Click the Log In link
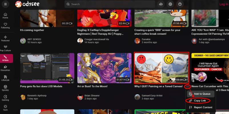This screenshot has width=229, height=114. click(x=224, y=4)
